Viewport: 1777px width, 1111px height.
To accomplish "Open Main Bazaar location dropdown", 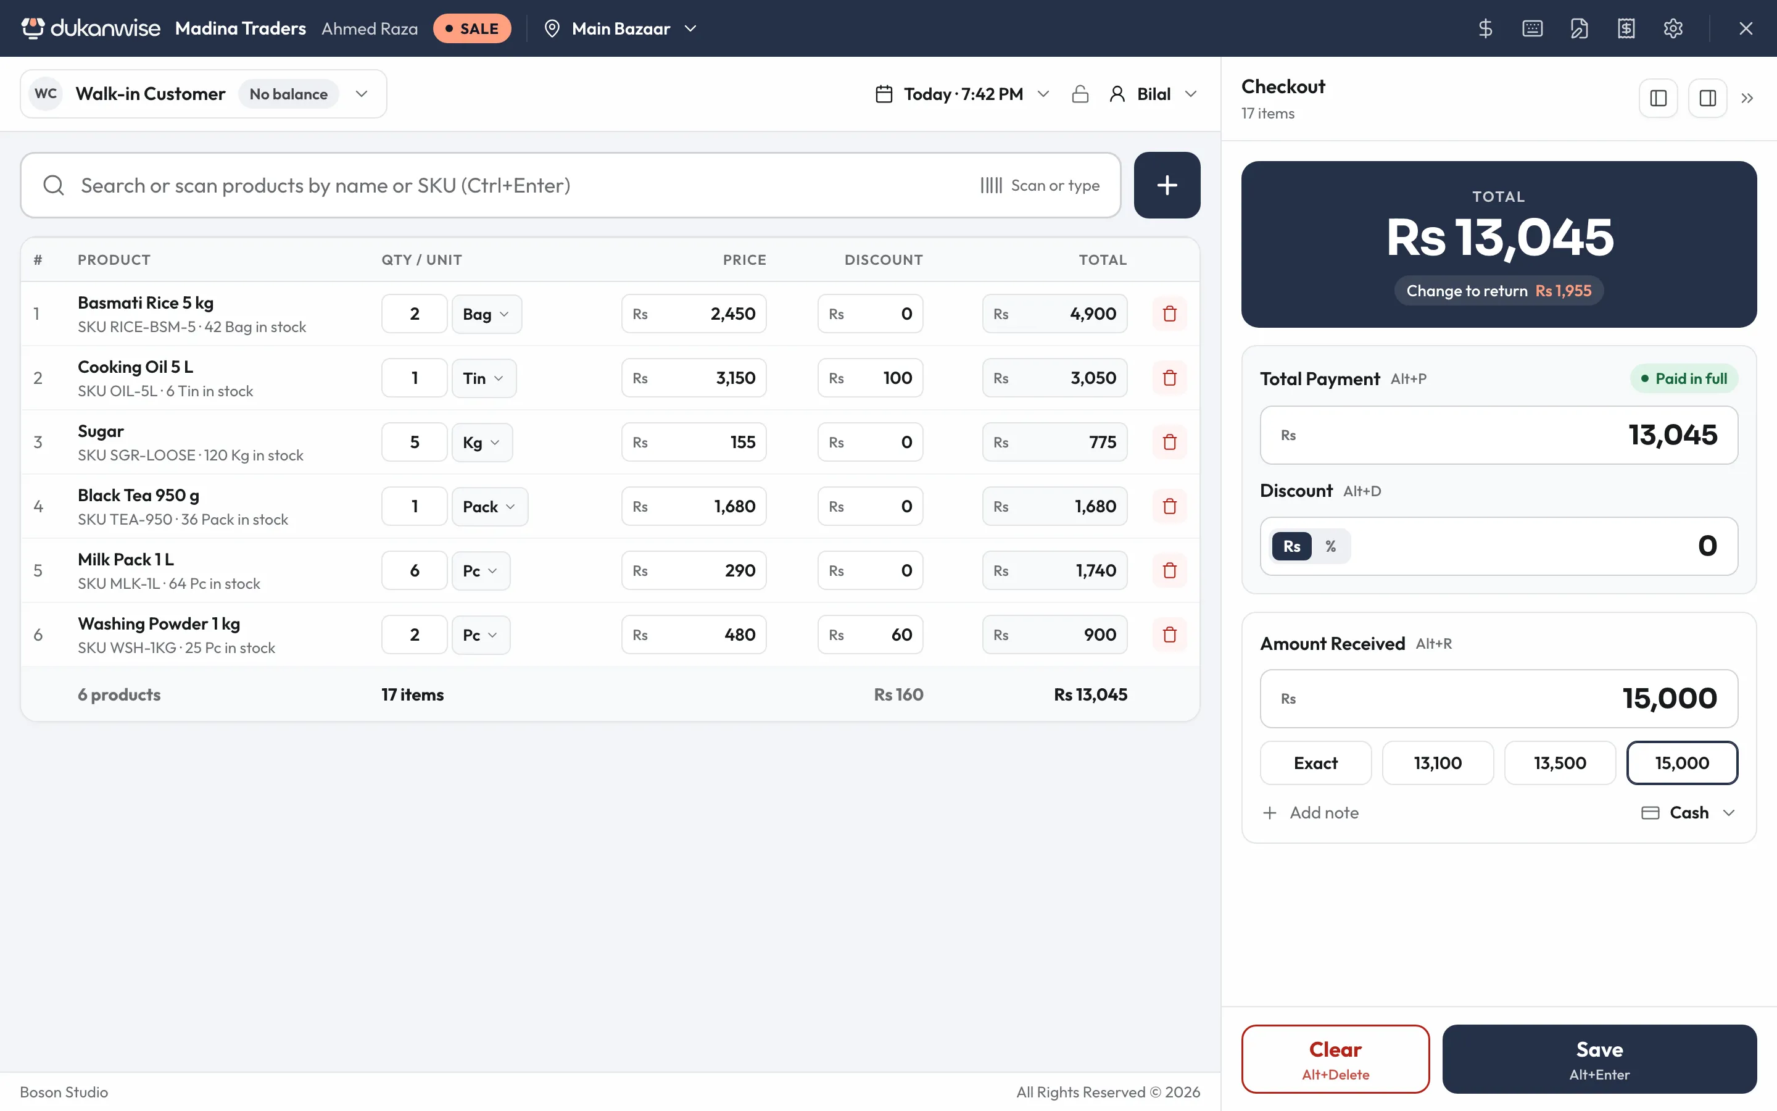I will point(621,28).
